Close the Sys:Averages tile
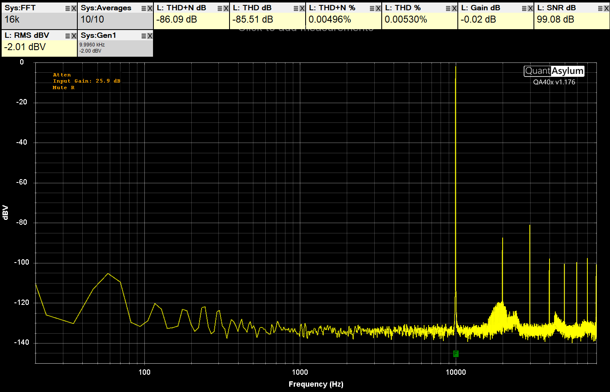Viewport: 610px width, 392px height. (x=150, y=9)
